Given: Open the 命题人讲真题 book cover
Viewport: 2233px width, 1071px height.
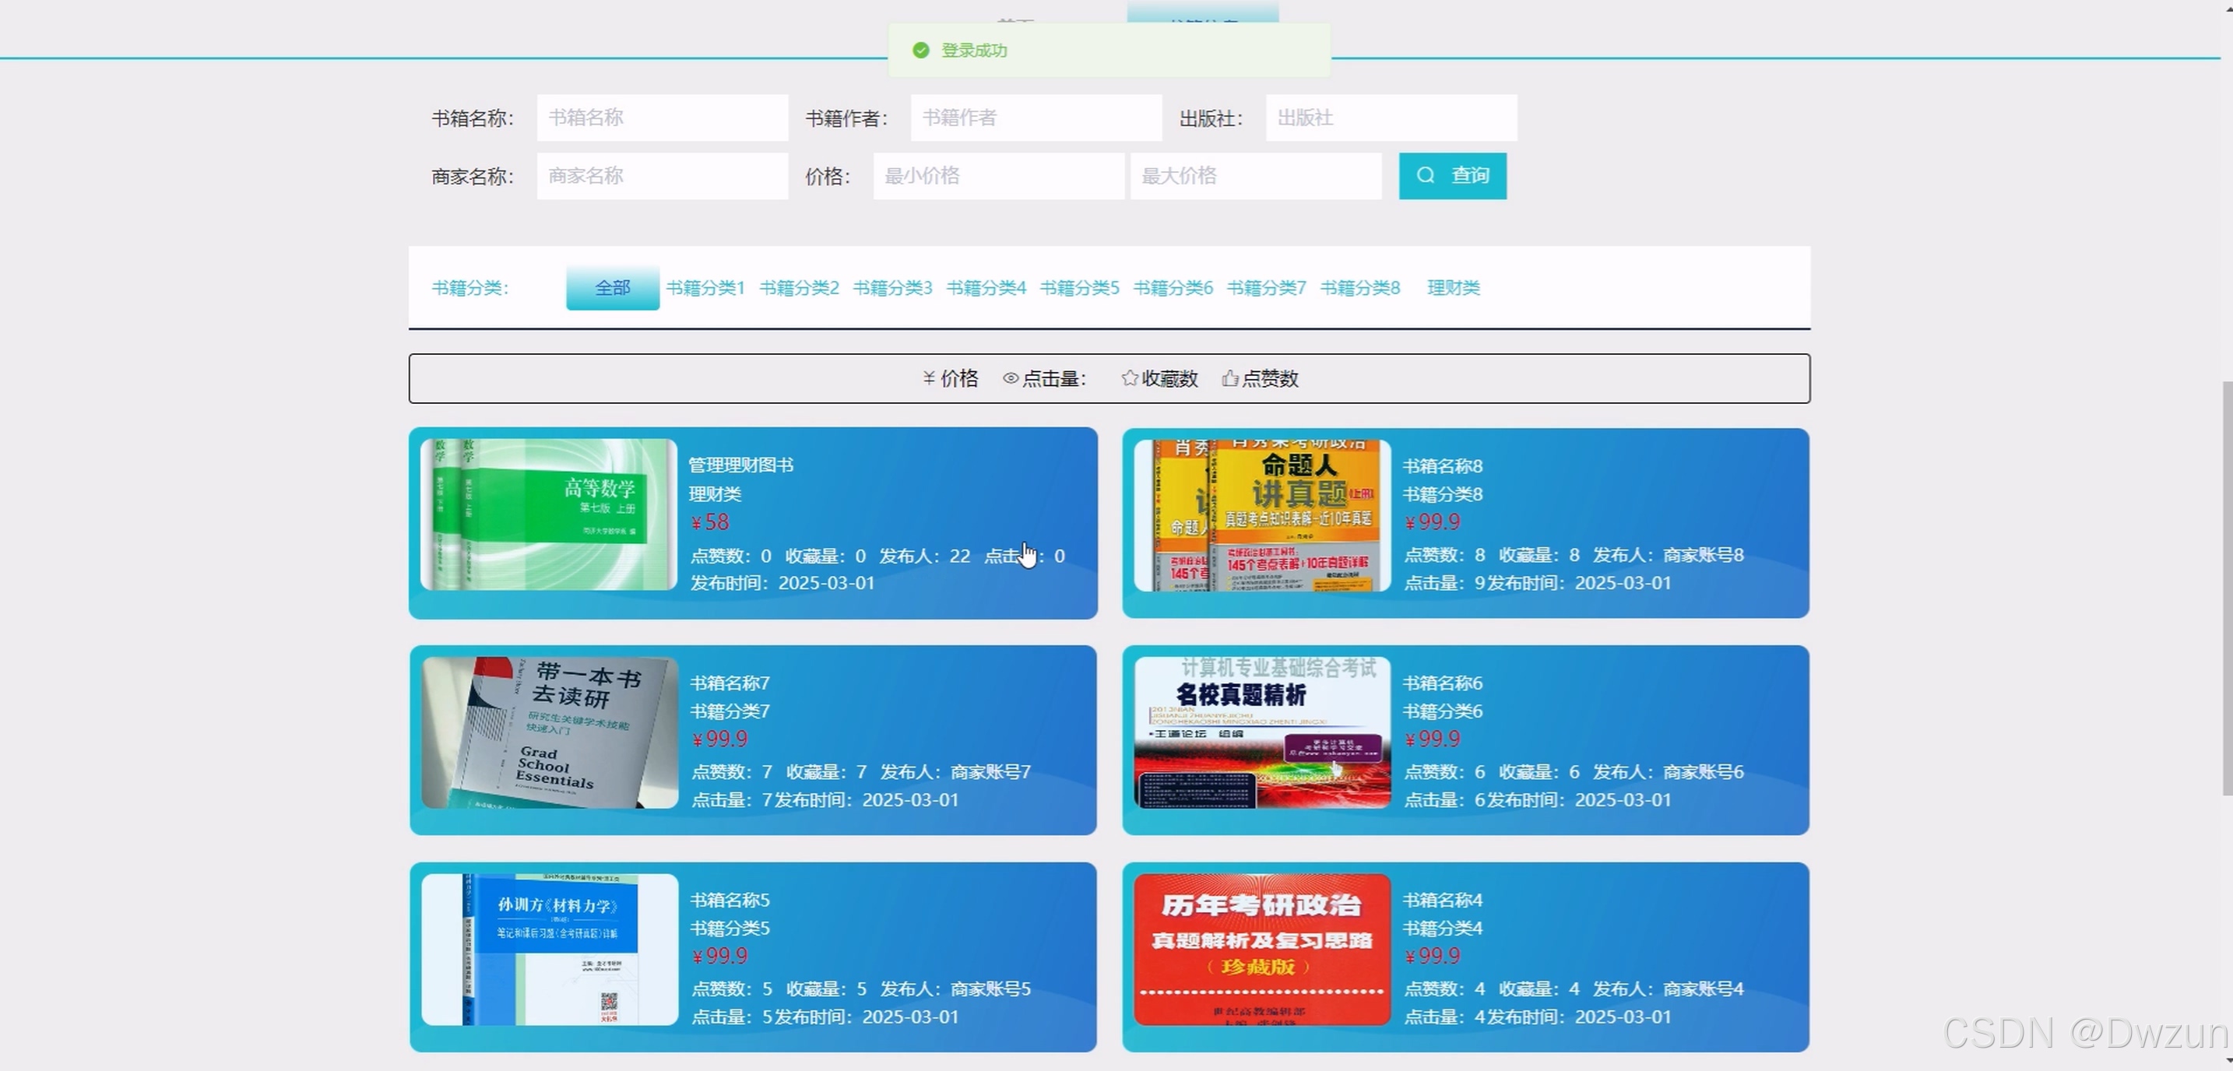Looking at the screenshot, I should (x=1261, y=515).
